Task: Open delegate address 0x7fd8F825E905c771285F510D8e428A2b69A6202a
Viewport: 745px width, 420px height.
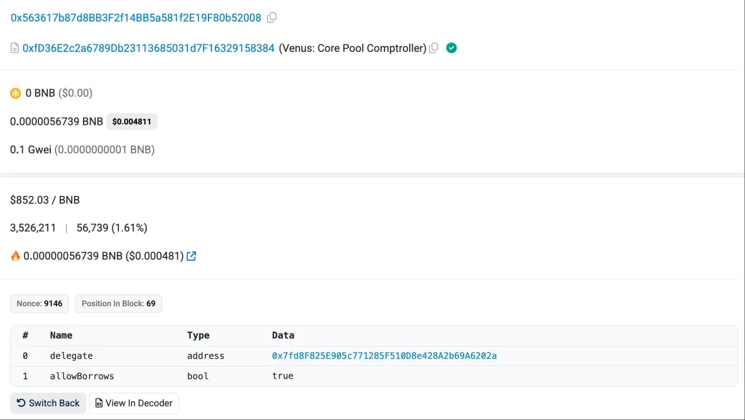Action: click(384, 356)
